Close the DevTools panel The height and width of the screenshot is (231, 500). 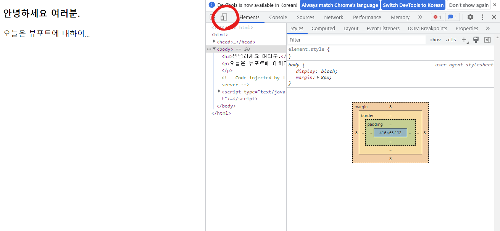click(494, 17)
